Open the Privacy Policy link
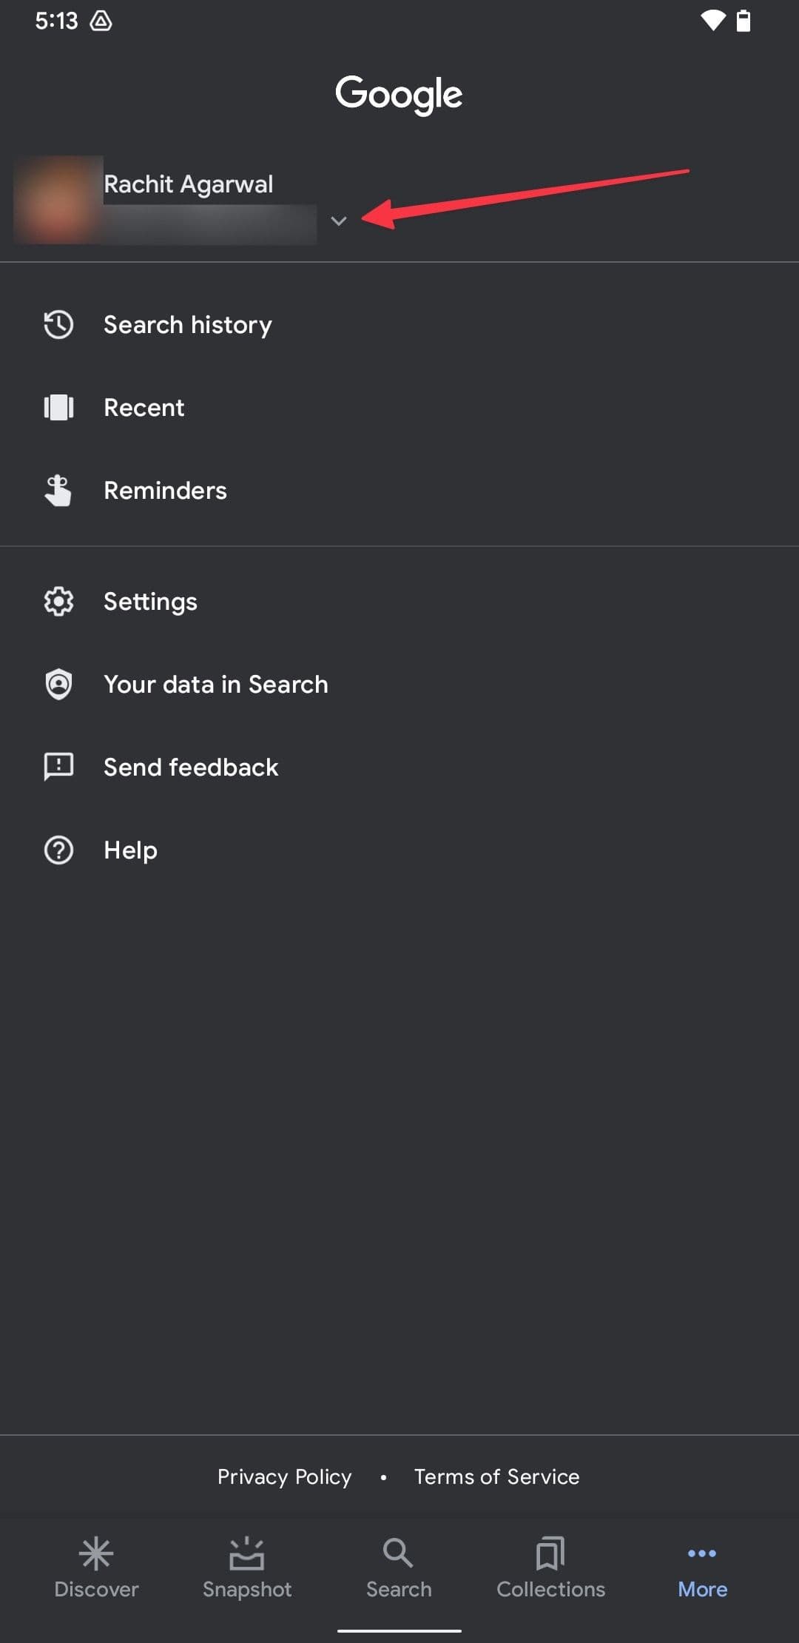This screenshot has width=799, height=1643. [284, 1476]
